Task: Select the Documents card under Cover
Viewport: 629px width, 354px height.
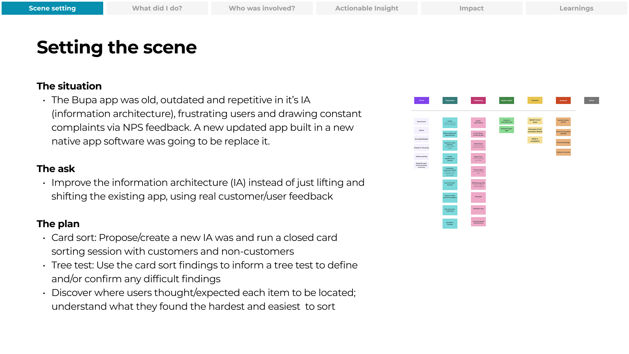Action: (422, 122)
